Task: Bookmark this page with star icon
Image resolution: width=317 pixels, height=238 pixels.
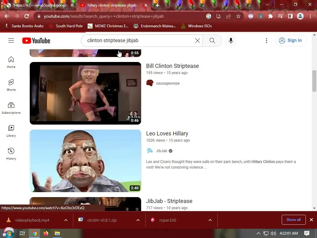Action: (238, 16)
